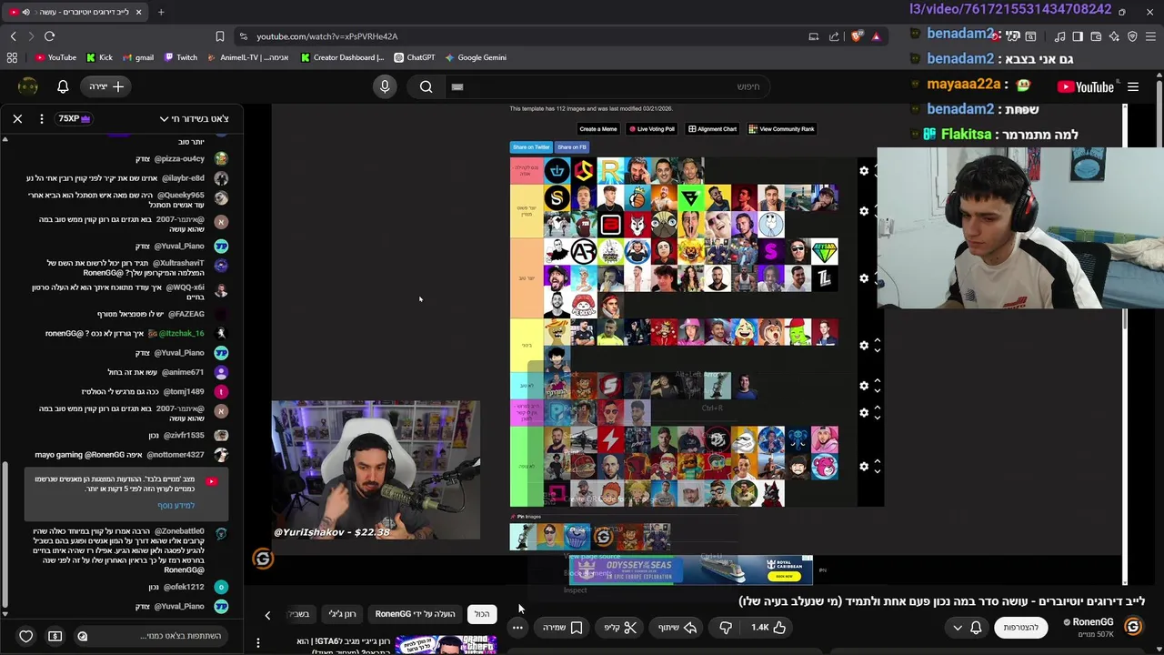Select the רונן ג'יג'י filter chip

coord(342,614)
